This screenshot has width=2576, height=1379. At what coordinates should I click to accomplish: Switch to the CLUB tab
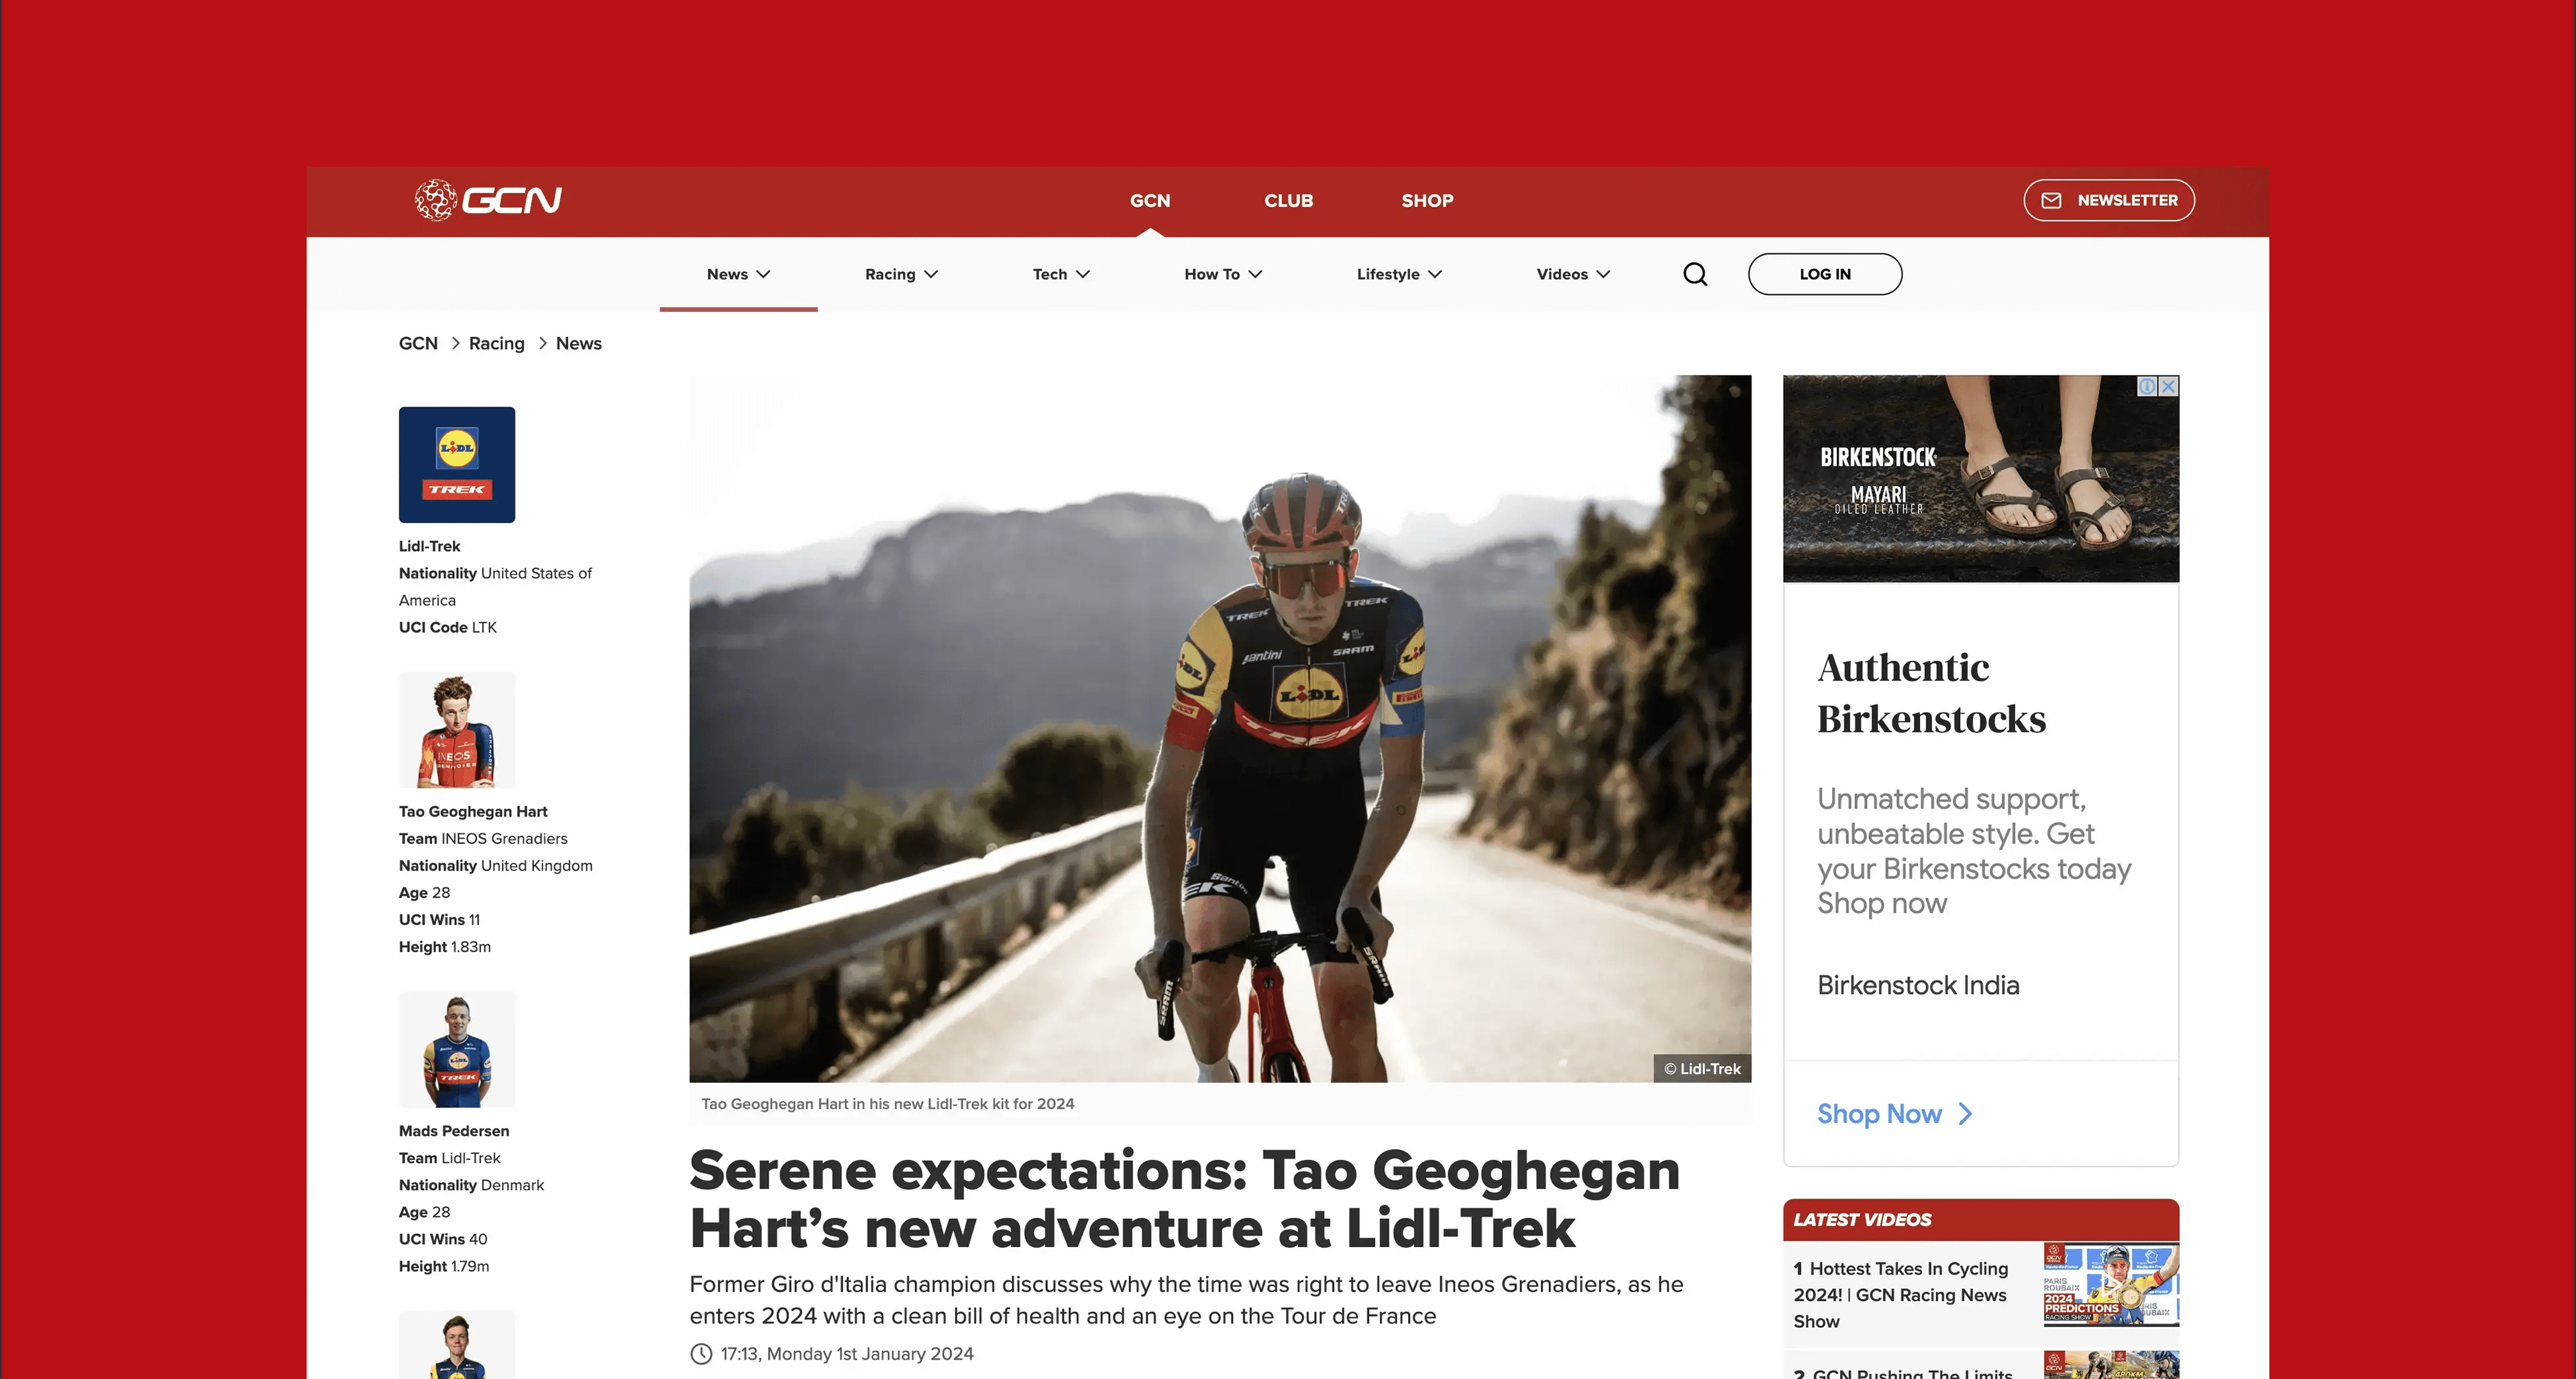(1288, 201)
